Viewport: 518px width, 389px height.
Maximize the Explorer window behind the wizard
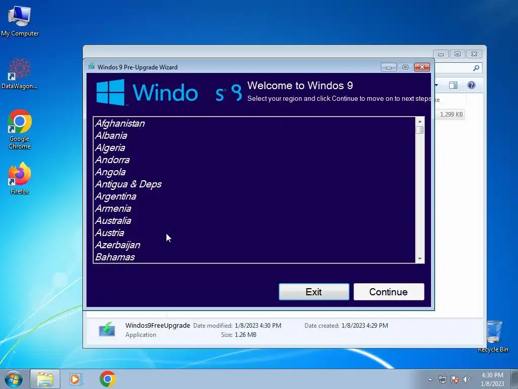(x=457, y=54)
